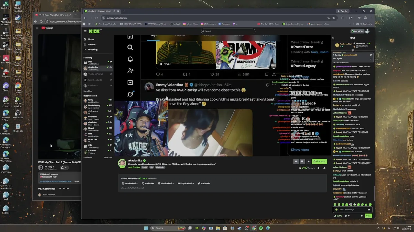
Task: Mute the akademiks Stream tab audio icon
Action: pos(114,11)
